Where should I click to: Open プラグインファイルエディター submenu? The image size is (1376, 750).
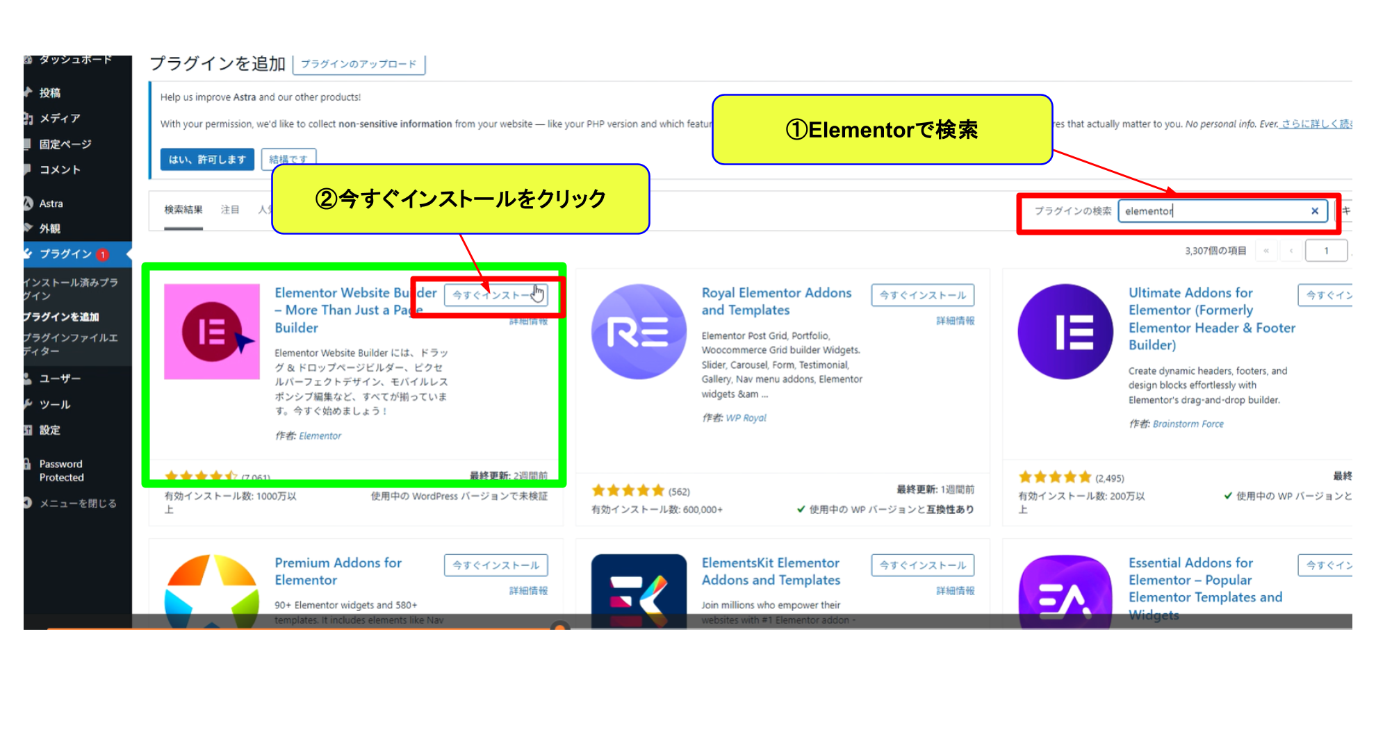click(x=70, y=344)
